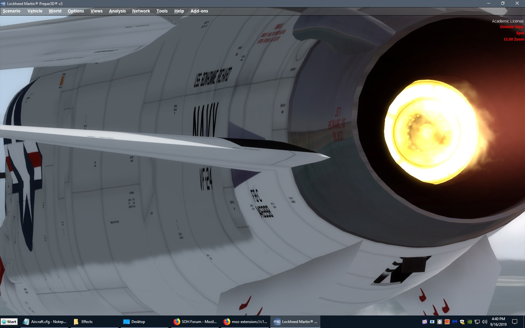Close the Prepar3D window
525x328 pixels.
517,3
